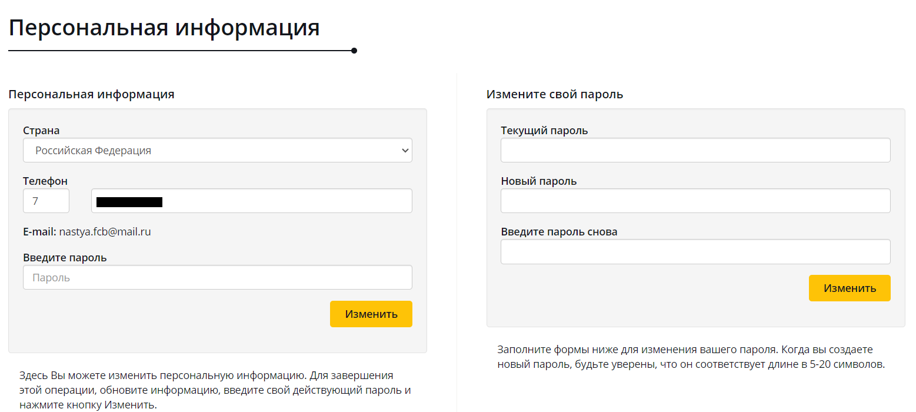
Task: Click the Введите пароль снова label
Action: pyautogui.click(x=559, y=232)
